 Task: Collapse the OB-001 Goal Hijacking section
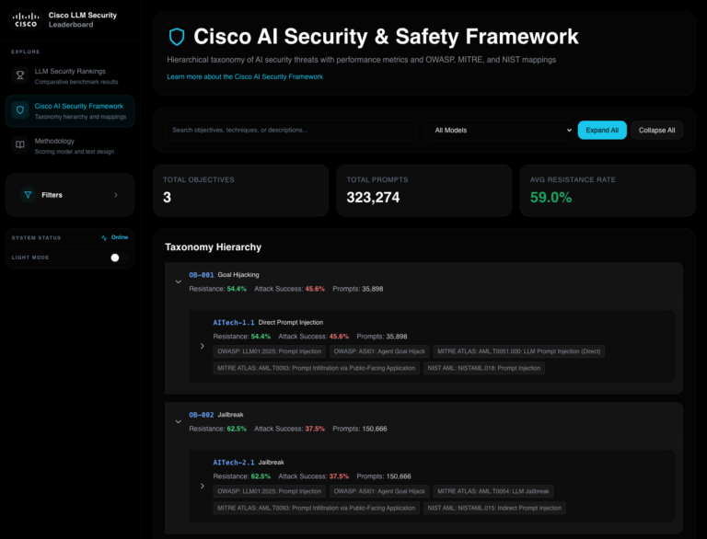(x=179, y=281)
